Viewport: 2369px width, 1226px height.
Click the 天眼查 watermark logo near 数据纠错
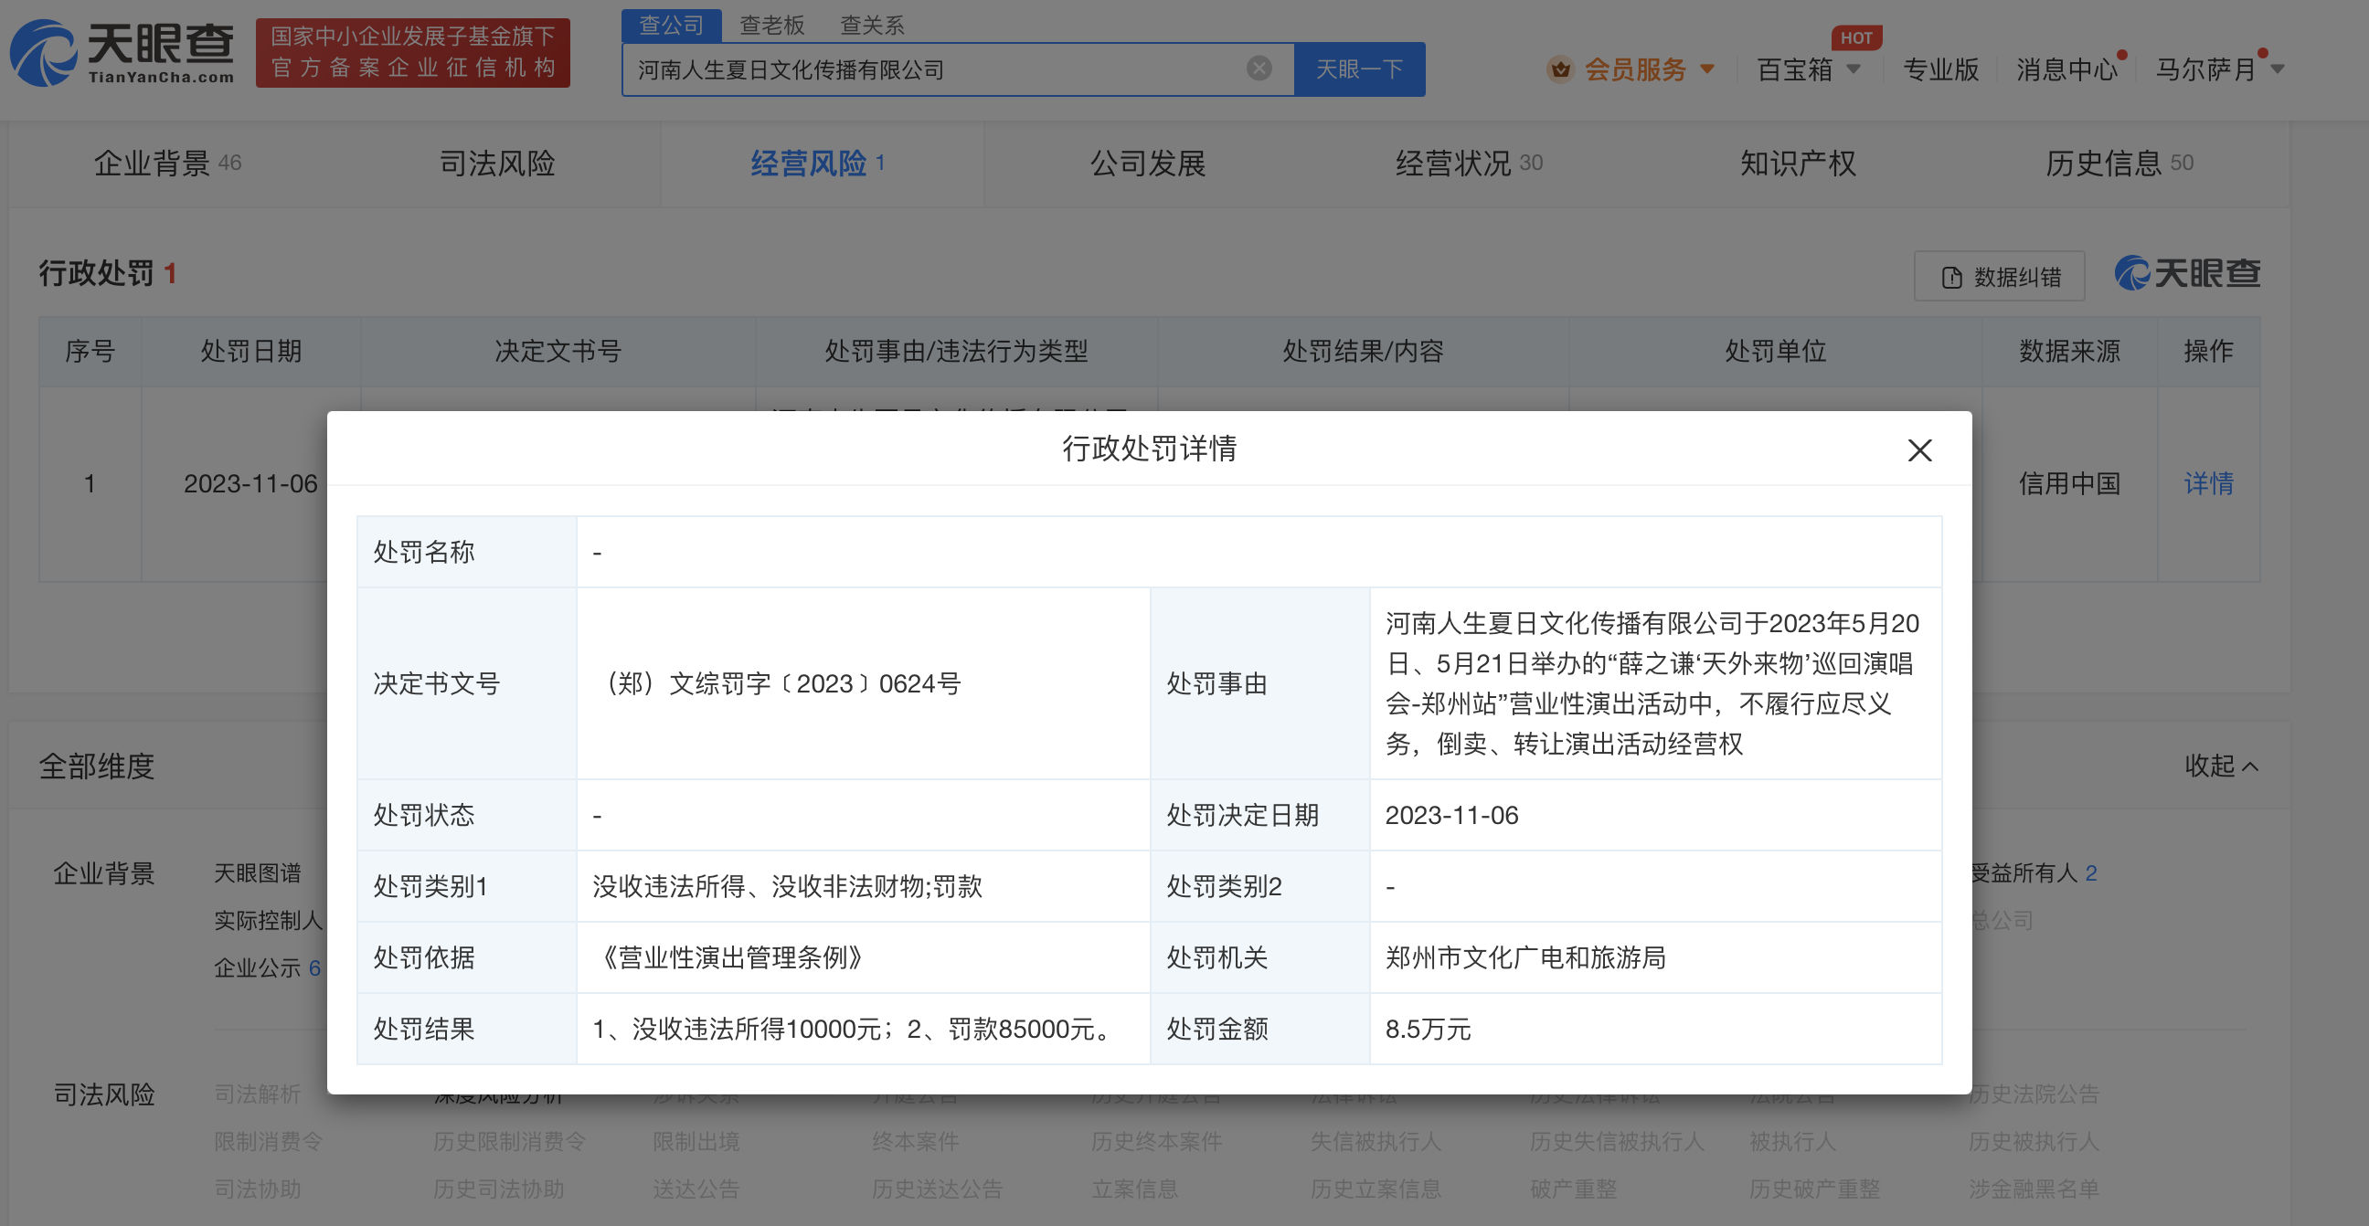pyautogui.click(x=2186, y=274)
